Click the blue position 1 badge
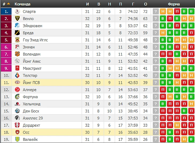This screenshot has height=143, width=195. (6, 11)
